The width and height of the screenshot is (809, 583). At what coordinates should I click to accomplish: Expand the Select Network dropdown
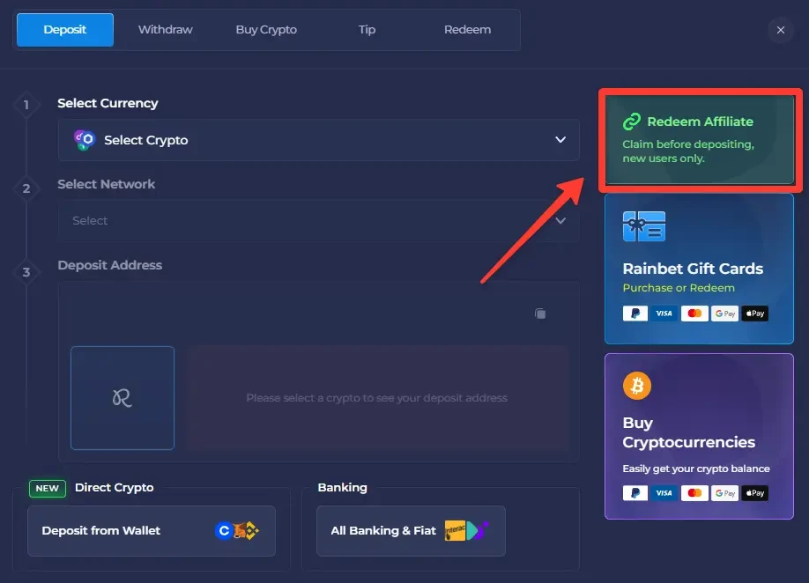coord(319,221)
